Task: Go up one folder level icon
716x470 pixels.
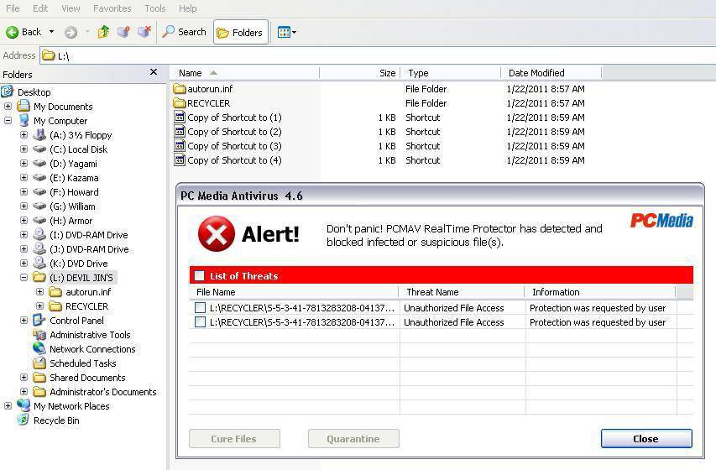Action: tap(103, 32)
